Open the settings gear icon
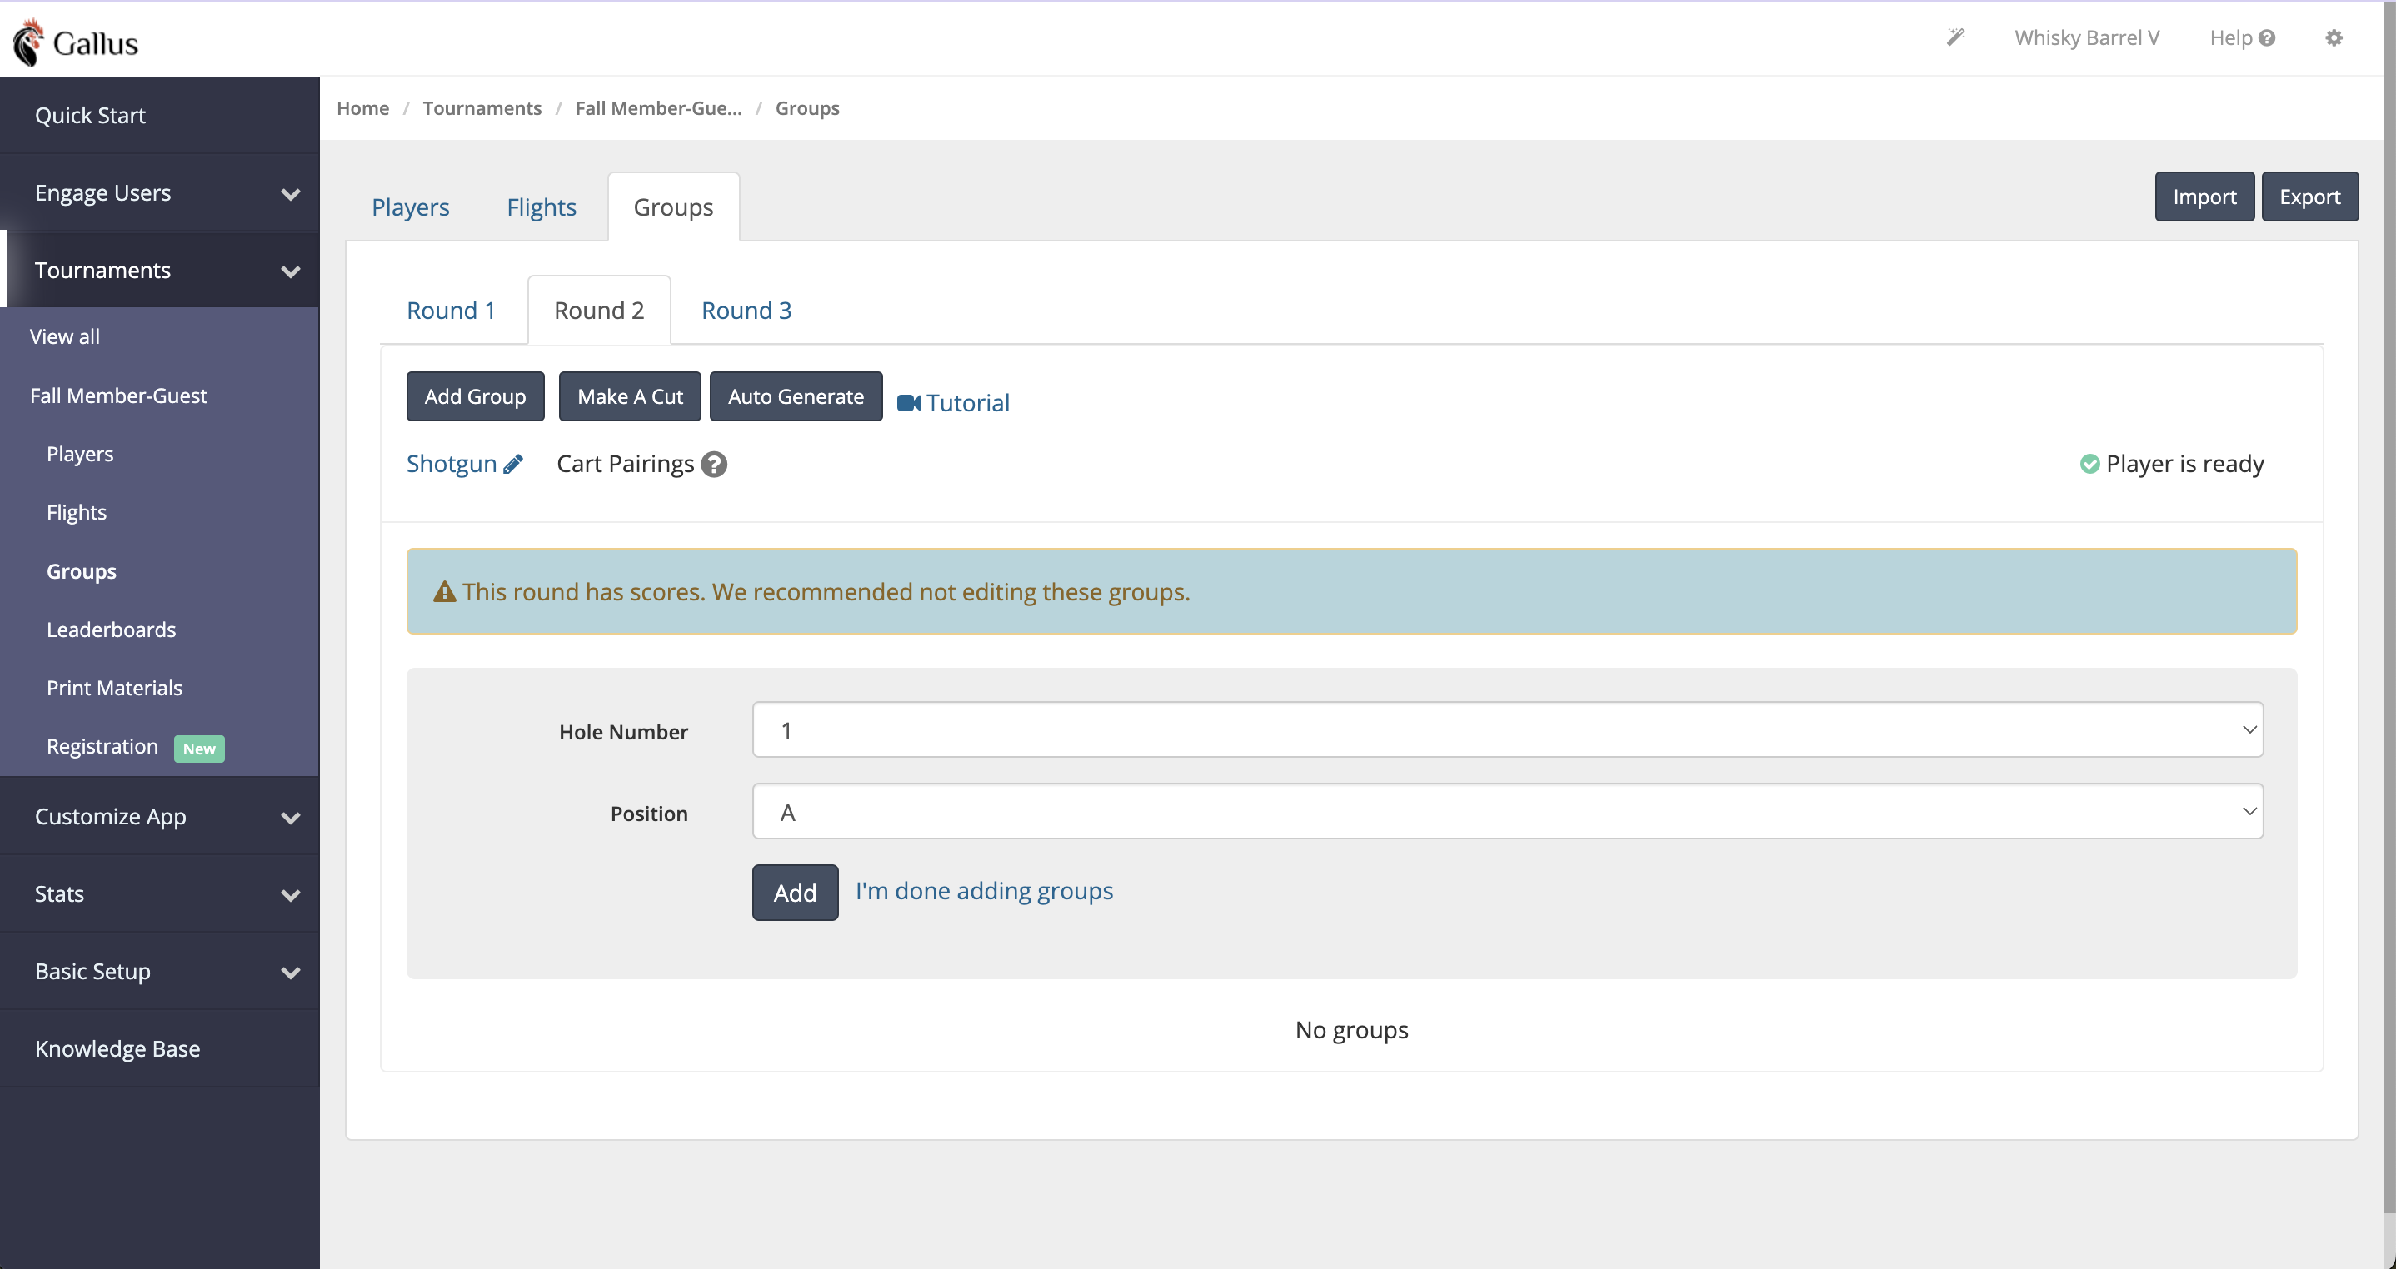This screenshot has width=2396, height=1269. pyautogui.click(x=2334, y=38)
